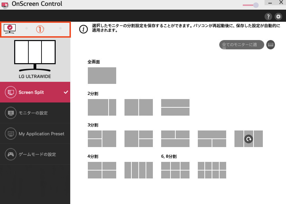Select the Screen Split sidebar icon
Image resolution: width=286 pixels, height=204 pixels.
click(10, 92)
